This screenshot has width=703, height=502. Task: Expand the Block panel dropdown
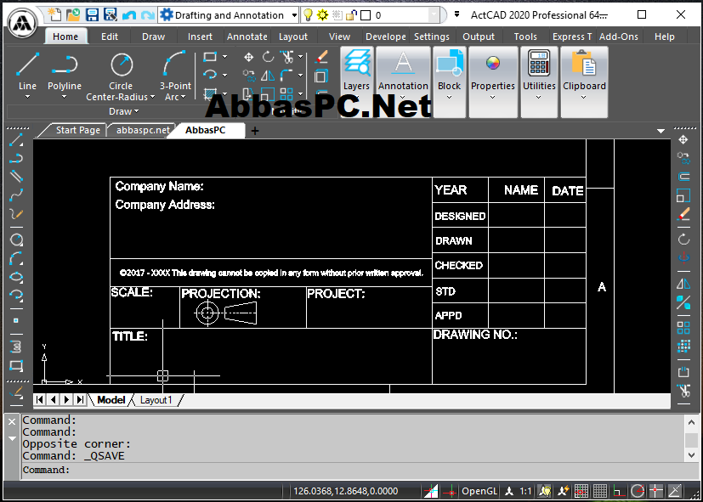tap(449, 97)
